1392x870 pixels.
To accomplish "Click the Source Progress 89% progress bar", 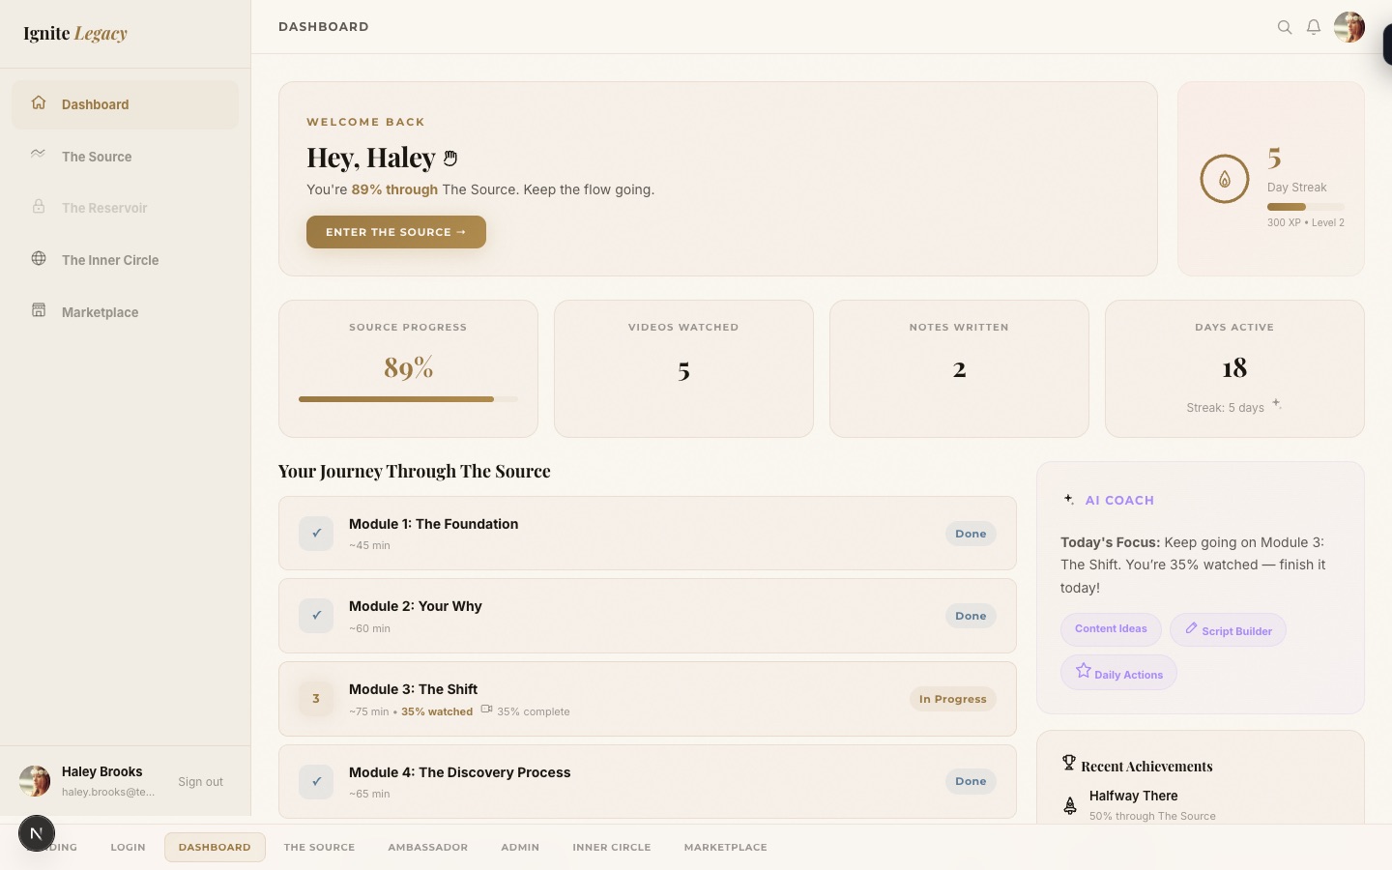I will pos(408,398).
